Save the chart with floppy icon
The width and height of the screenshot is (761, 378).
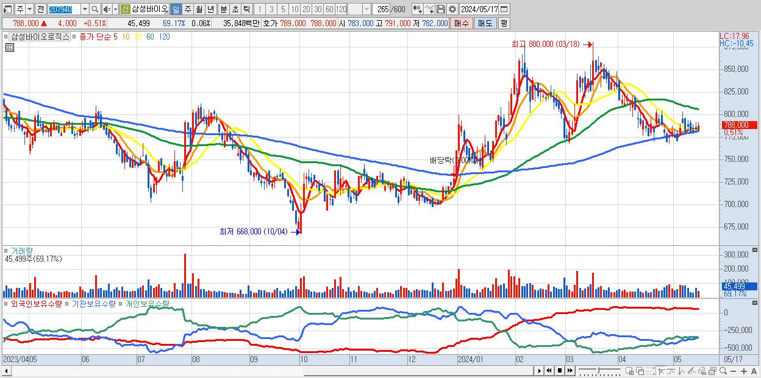(x=441, y=10)
